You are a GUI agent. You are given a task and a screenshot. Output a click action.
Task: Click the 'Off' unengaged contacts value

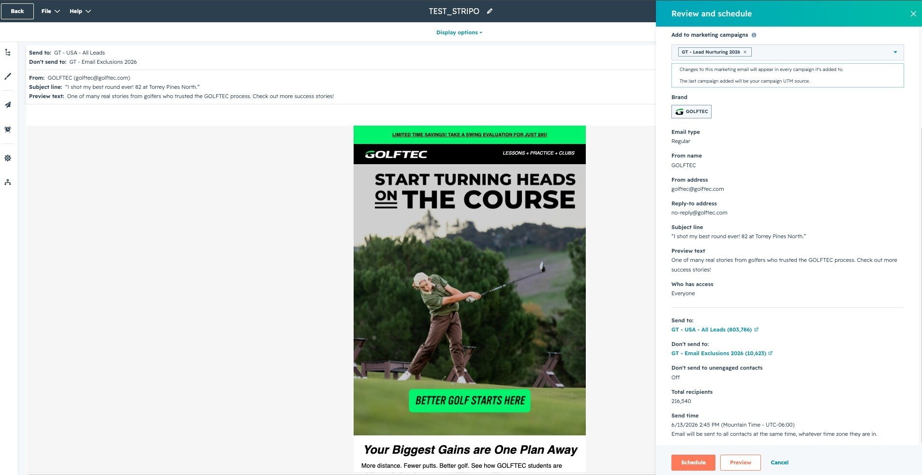(675, 377)
